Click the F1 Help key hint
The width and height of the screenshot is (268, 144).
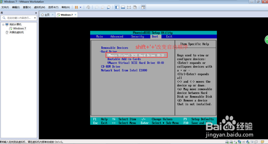(x=100, y=119)
